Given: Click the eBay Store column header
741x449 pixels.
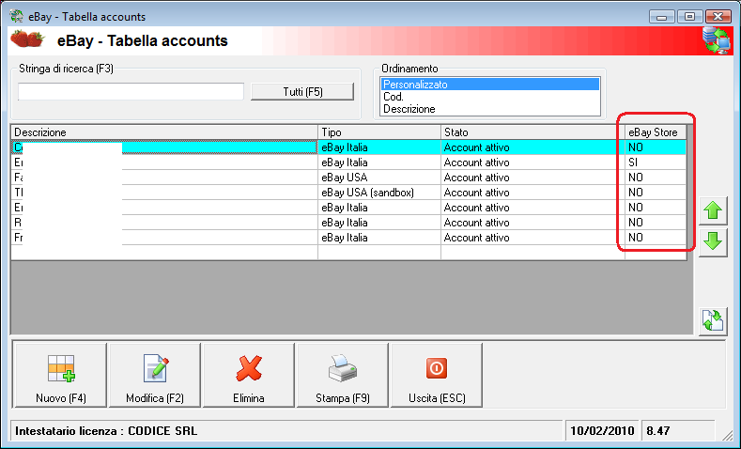Looking at the screenshot, I should 656,132.
